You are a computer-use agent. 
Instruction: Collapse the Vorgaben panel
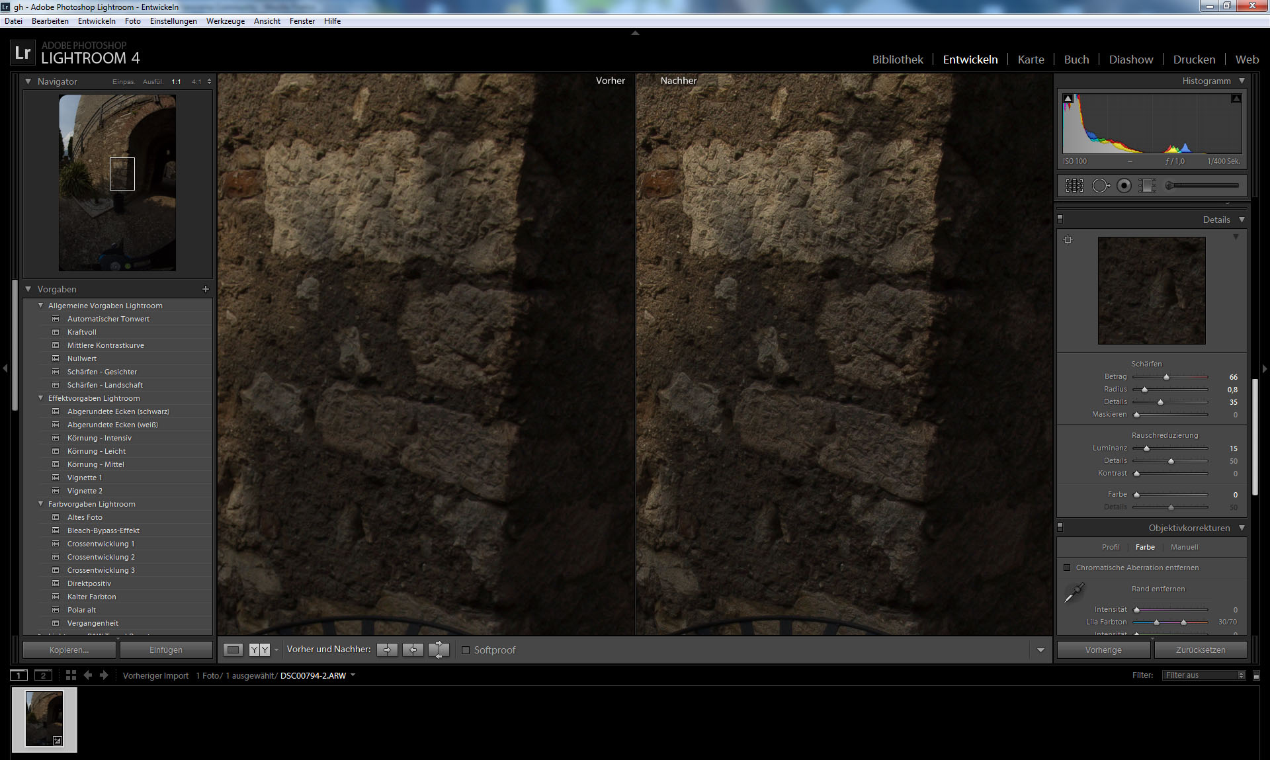(x=28, y=289)
